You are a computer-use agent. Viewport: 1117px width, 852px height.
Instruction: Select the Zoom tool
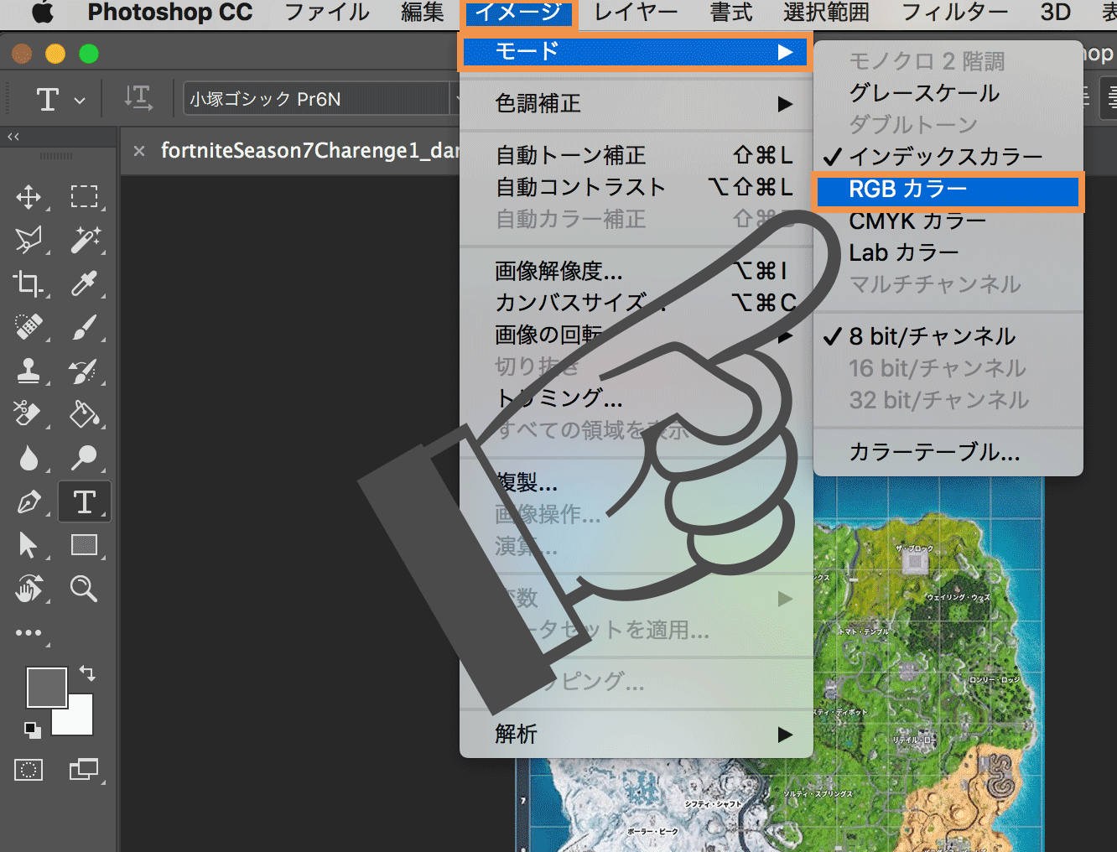(84, 589)
